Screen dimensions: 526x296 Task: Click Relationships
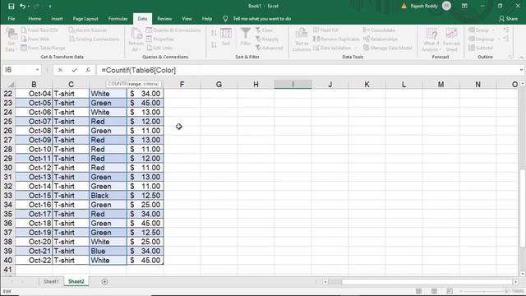381,39
